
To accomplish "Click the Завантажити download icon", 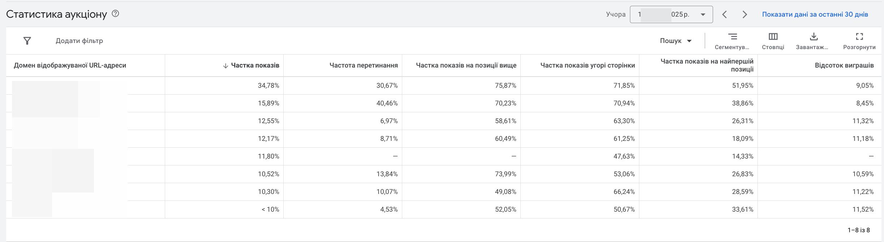I will click(814, 37).
